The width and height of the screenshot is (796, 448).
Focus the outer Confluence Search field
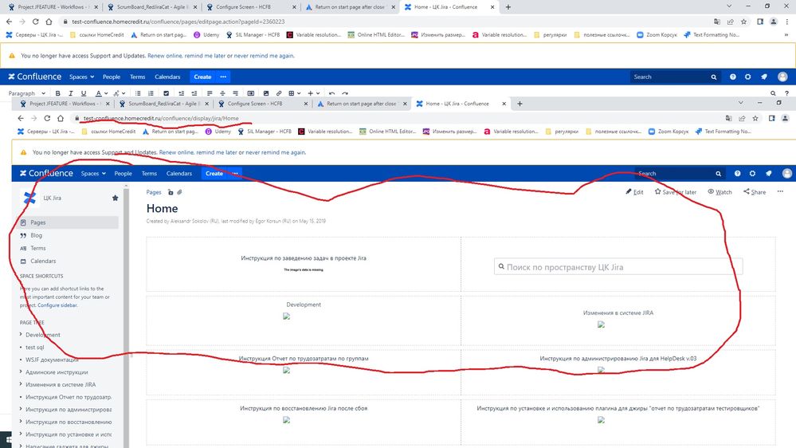point(674,77)
